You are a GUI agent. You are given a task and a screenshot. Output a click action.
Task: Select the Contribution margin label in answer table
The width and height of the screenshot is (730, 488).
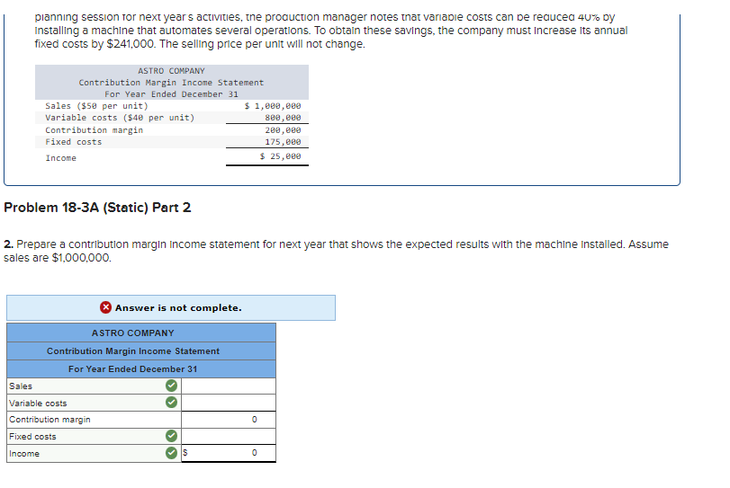click(50, 419)
